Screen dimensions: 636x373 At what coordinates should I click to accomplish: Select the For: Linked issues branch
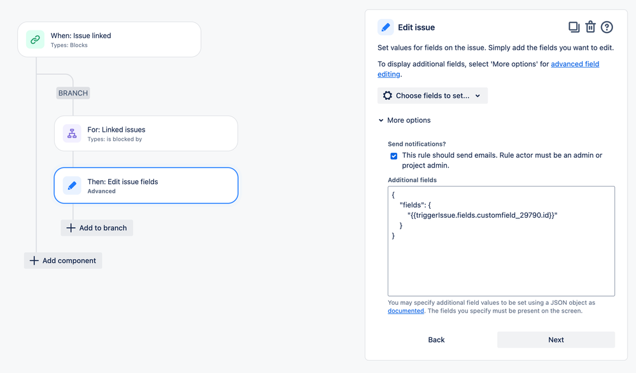146,134
